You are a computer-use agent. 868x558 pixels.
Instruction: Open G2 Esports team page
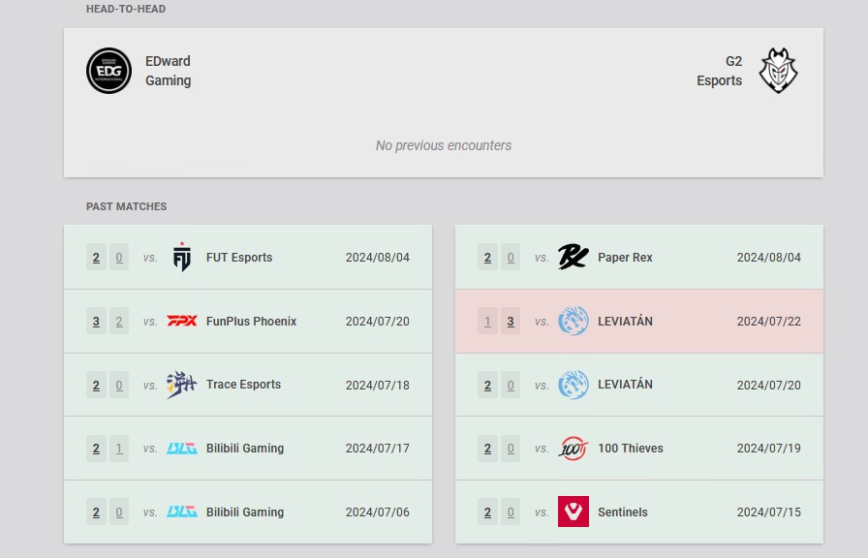[719, 71]
